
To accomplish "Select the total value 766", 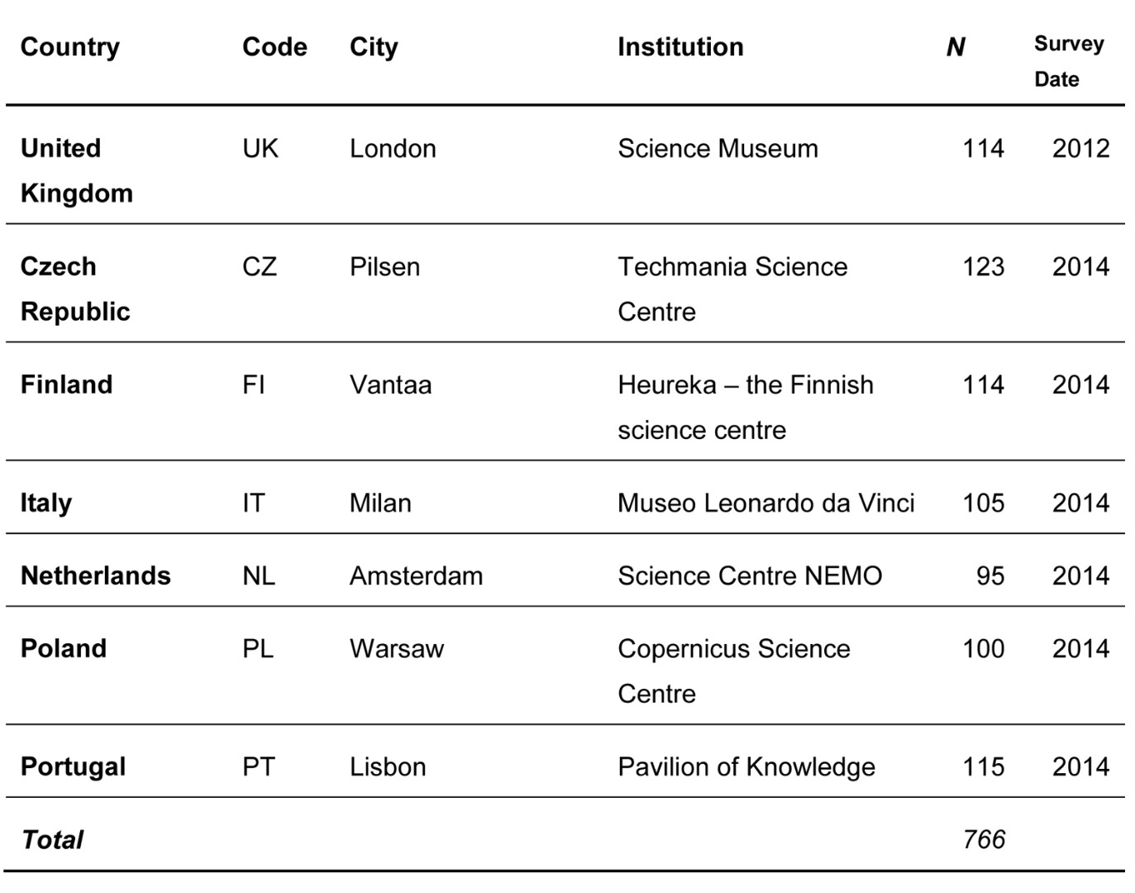I will point(984,840).
